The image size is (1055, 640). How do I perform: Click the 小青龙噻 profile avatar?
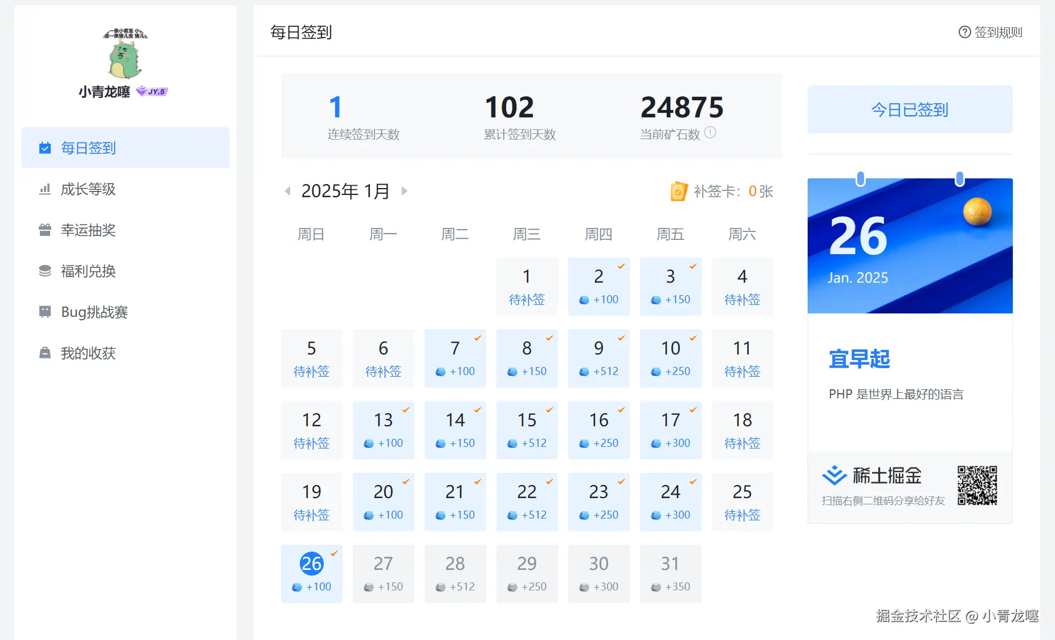click(x=124, y=55)
